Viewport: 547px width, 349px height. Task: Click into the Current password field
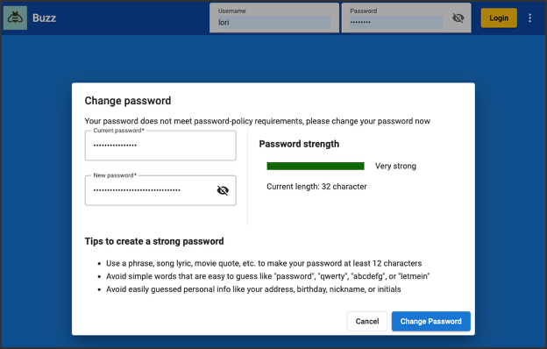pyautogui.click(x=160, y=146)
